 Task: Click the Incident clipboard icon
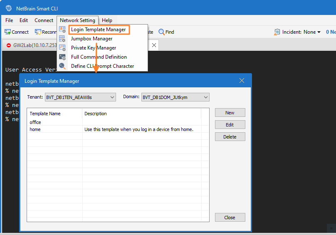tap(277, 32)
